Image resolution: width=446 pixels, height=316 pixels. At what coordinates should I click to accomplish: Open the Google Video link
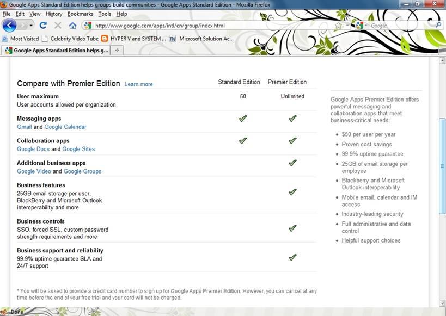34,171
